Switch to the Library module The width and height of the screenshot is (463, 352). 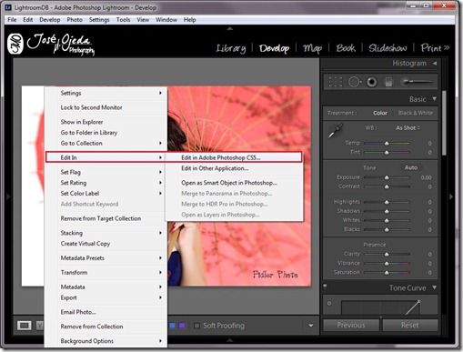click(231, 48)
